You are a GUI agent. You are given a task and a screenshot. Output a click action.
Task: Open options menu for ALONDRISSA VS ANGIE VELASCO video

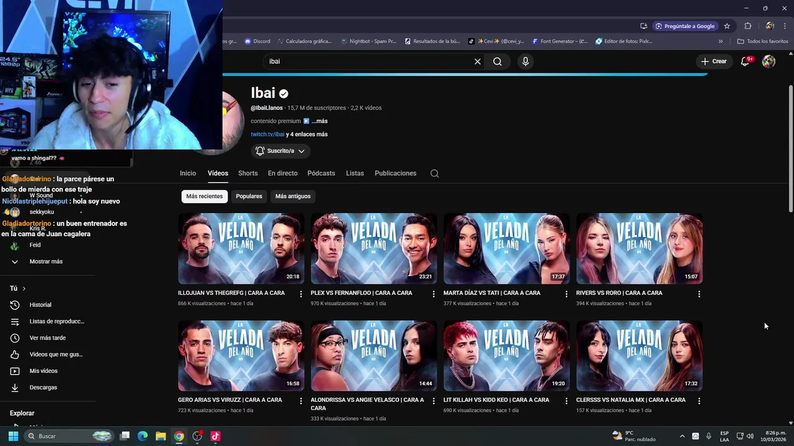pyautogui.click(x=434, y=401)
